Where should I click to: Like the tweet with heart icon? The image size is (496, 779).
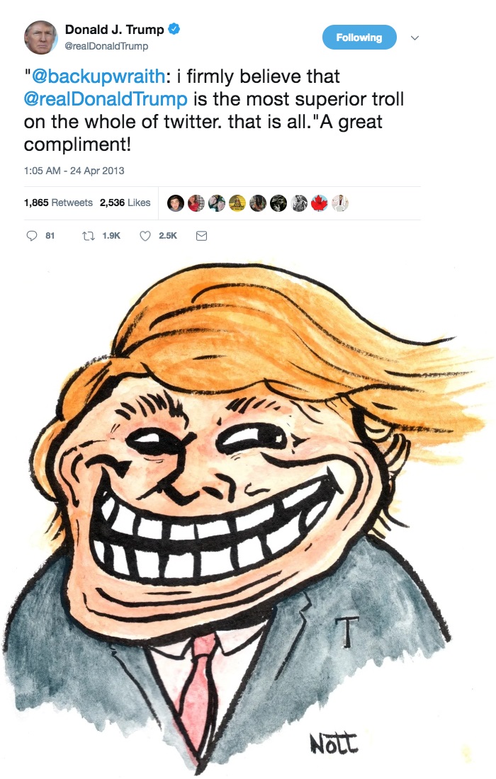click(145, 236)
